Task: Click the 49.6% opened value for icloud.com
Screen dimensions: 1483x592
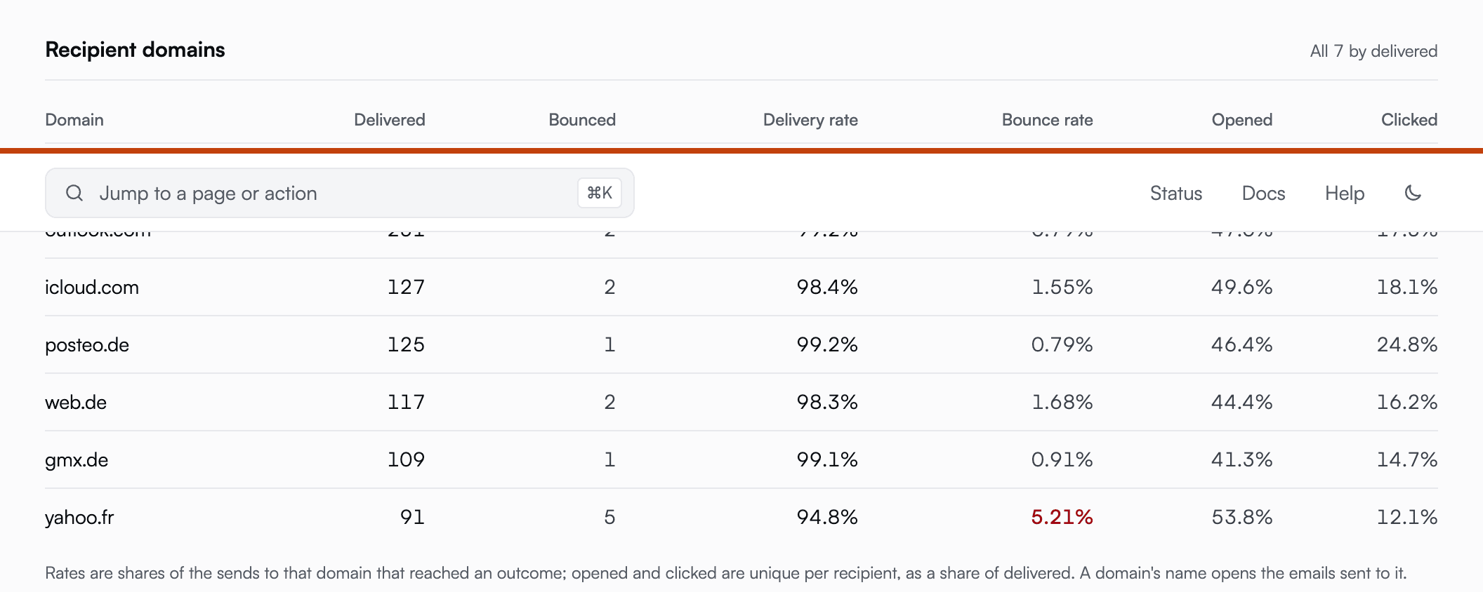Action: (1242, 287)
